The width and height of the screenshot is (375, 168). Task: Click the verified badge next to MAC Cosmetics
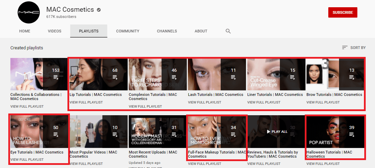click(99, 10)
